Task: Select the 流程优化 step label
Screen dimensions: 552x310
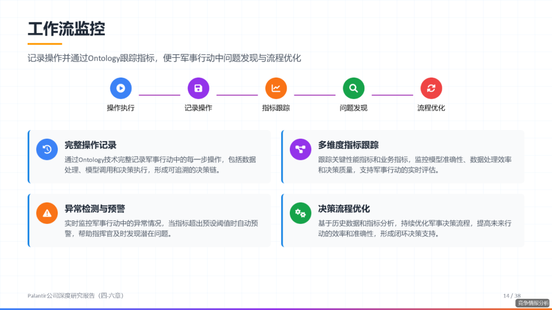Action: point(431,108)
